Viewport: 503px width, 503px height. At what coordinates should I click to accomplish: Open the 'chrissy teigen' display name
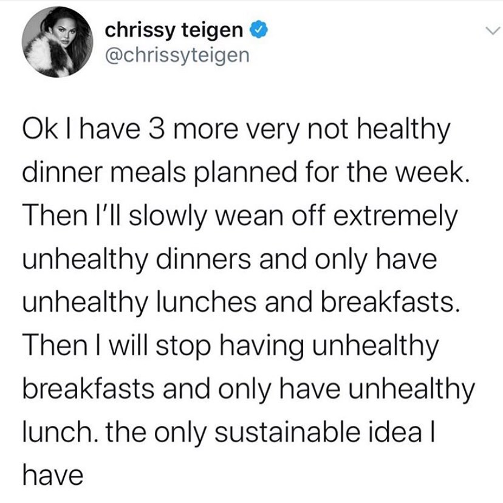(x=174, y=30)
